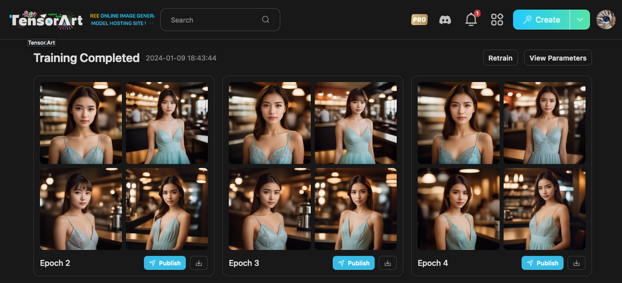Open the apps grid icon
The height and width of the screenshot is (283, 622).
pyautogui.click(x=497, y=20)
